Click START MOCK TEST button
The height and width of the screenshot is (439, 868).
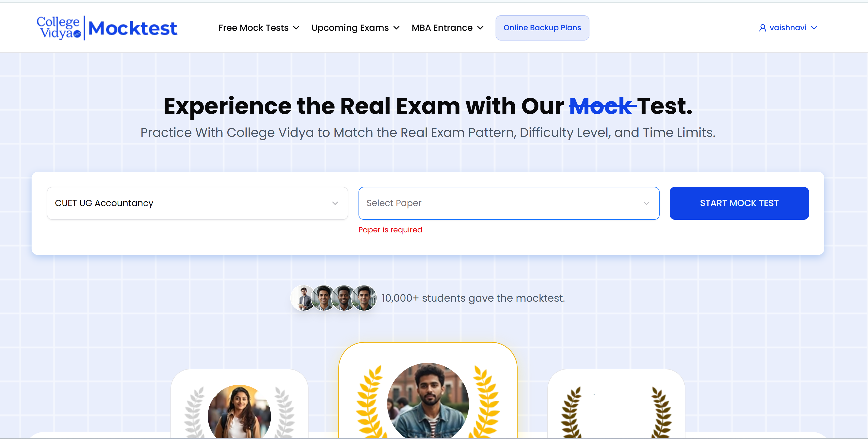739,203
